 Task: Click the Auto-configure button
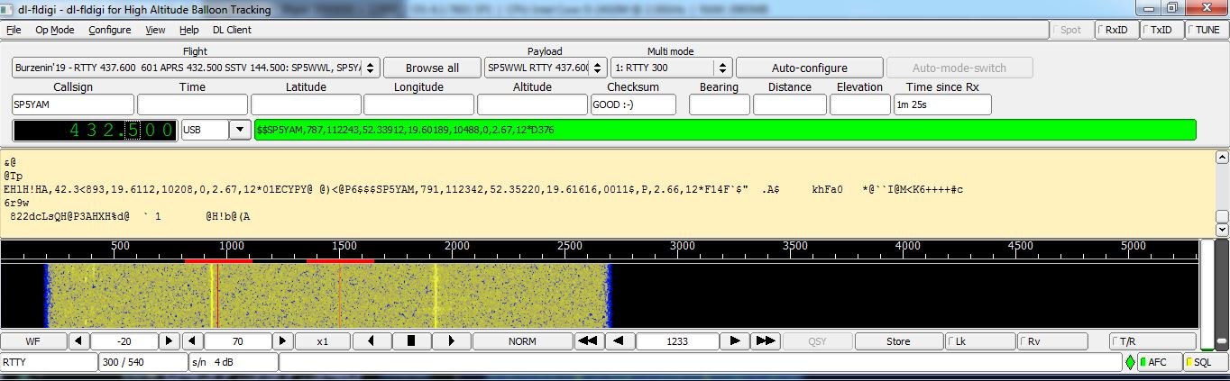(x=810, y=68)
